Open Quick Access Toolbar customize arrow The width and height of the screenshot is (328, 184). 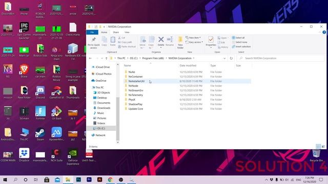pos(104,27)
